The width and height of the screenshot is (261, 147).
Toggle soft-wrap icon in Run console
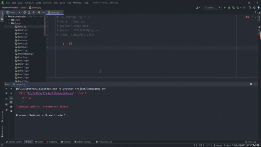click(11, 98)
